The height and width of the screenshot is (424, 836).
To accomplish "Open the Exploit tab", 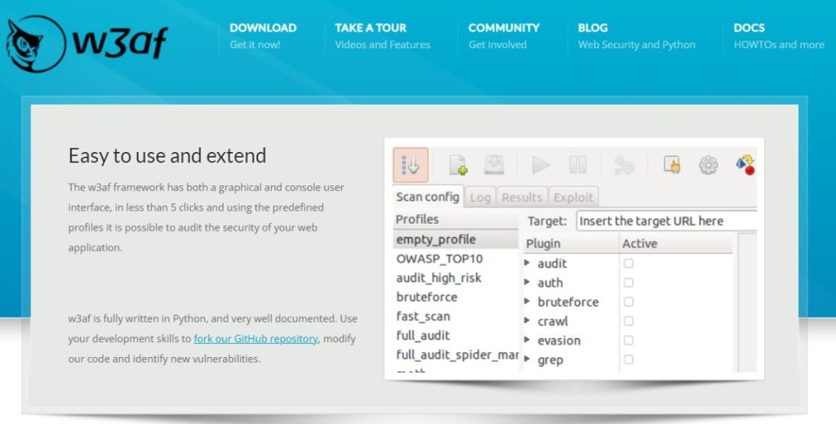I will coord(574,197).
